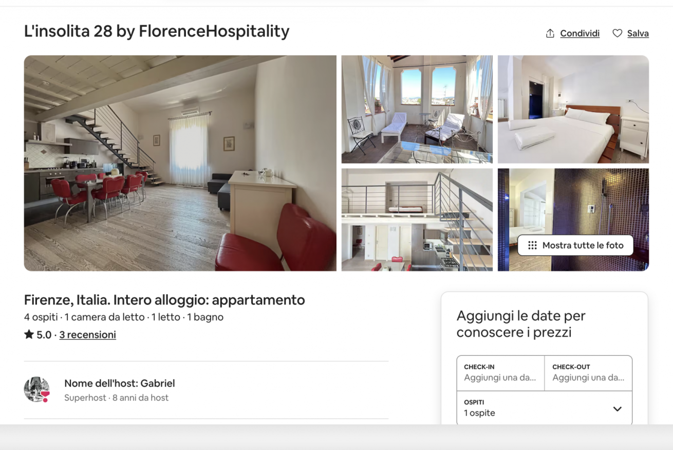Click the heart save icon
673x450 pixels.
pos(617,33)
